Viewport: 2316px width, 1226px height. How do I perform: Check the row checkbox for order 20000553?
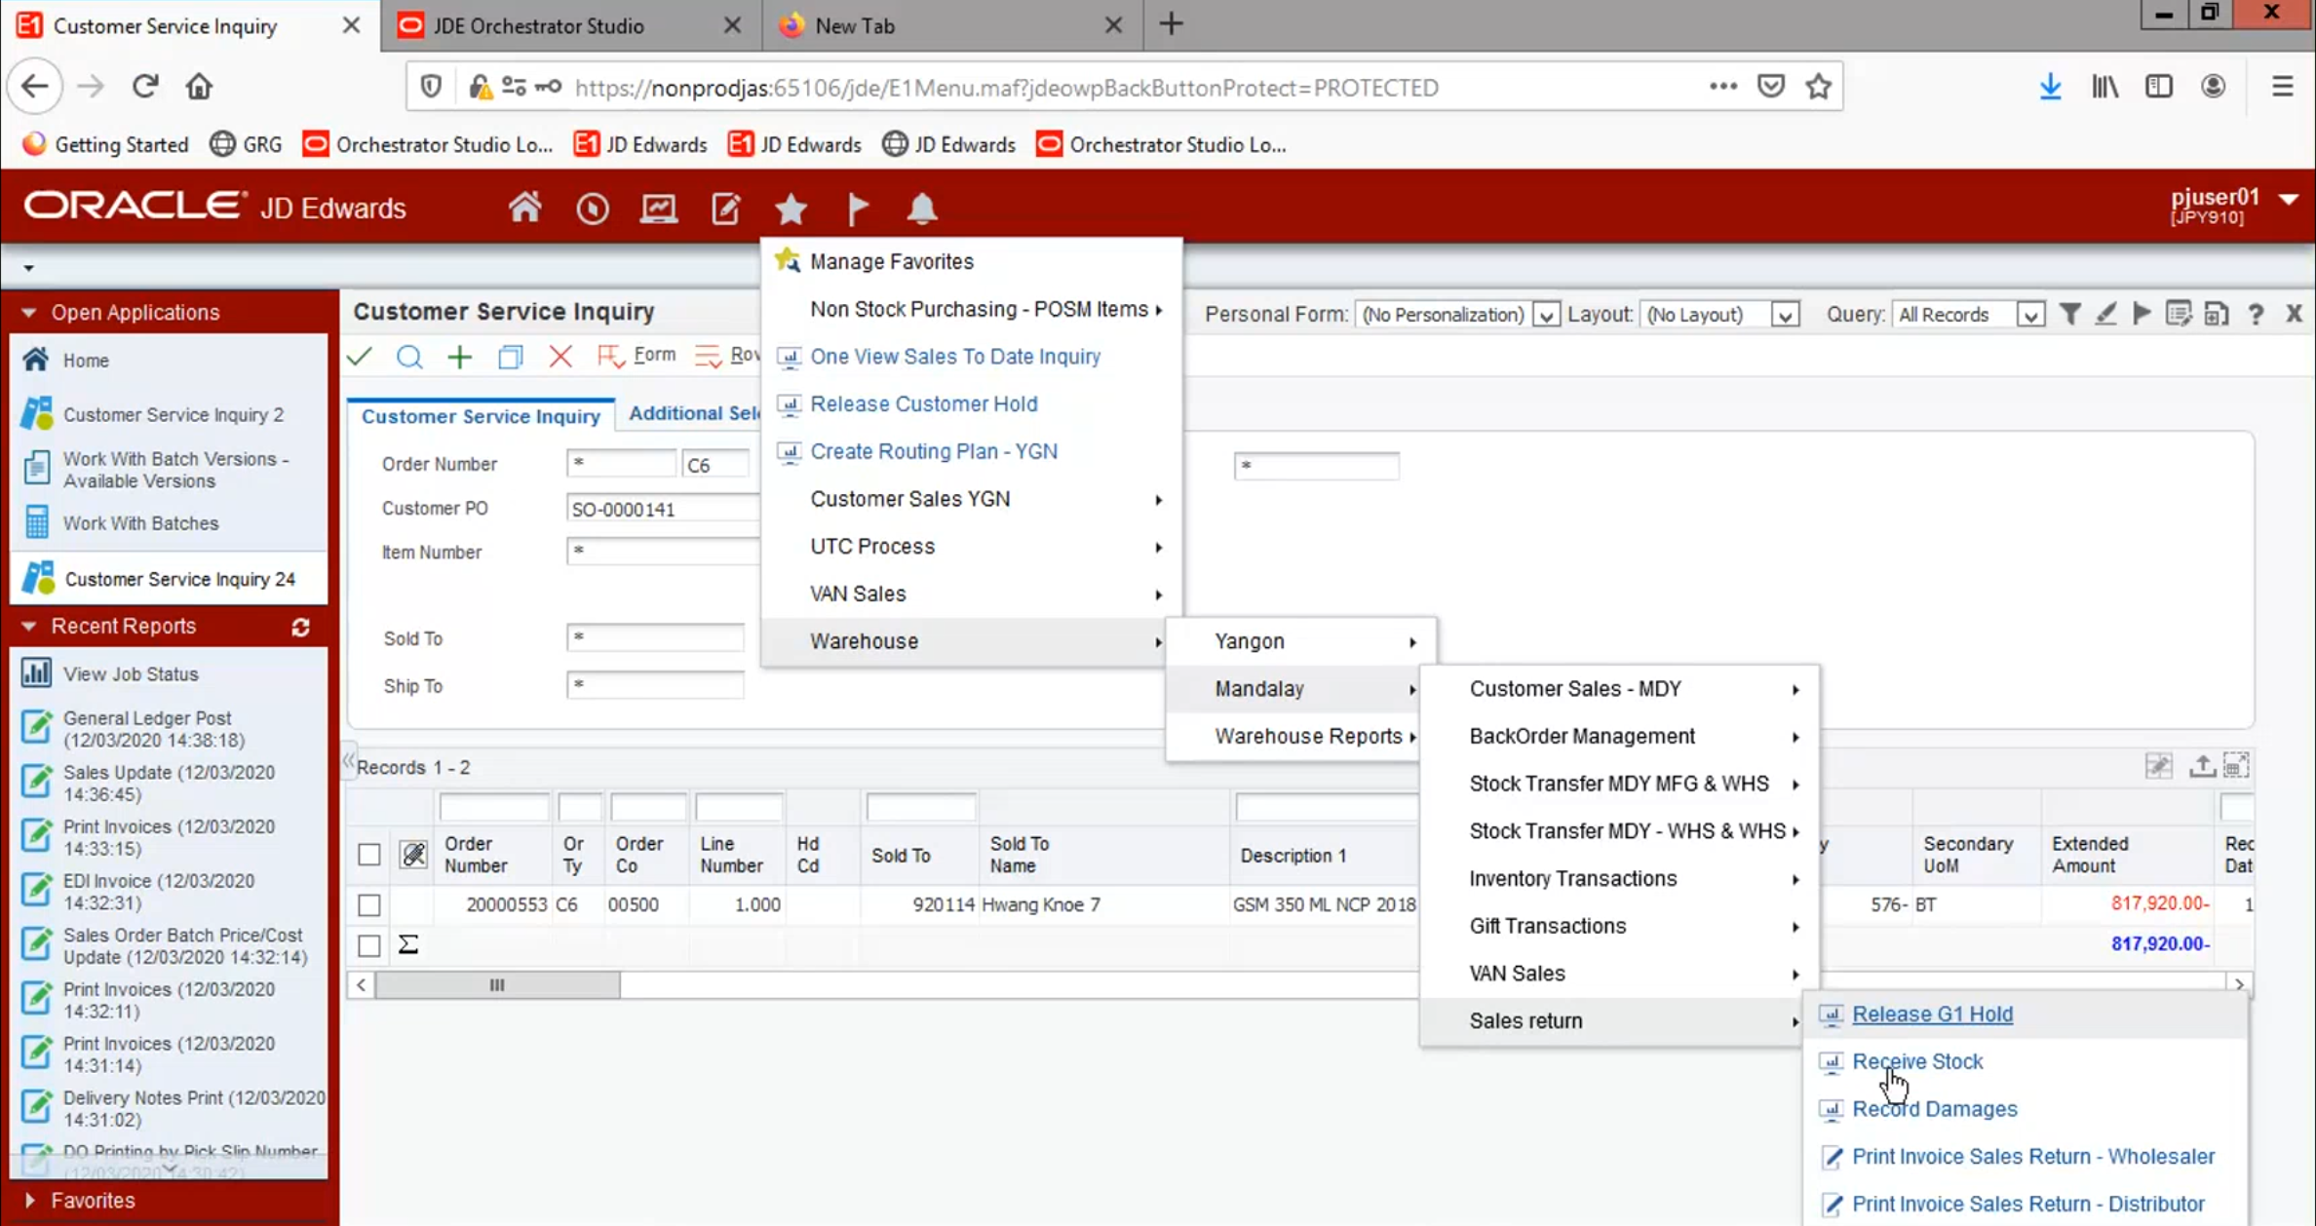click(368, 905)
